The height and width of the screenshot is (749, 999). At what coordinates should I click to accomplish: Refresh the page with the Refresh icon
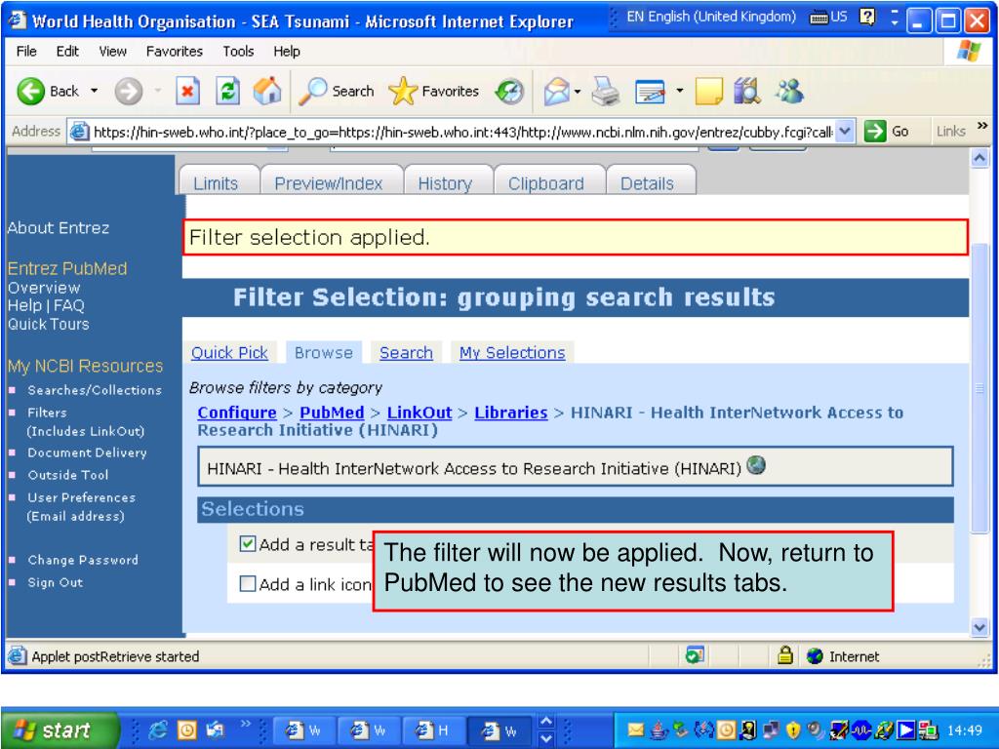227,91
